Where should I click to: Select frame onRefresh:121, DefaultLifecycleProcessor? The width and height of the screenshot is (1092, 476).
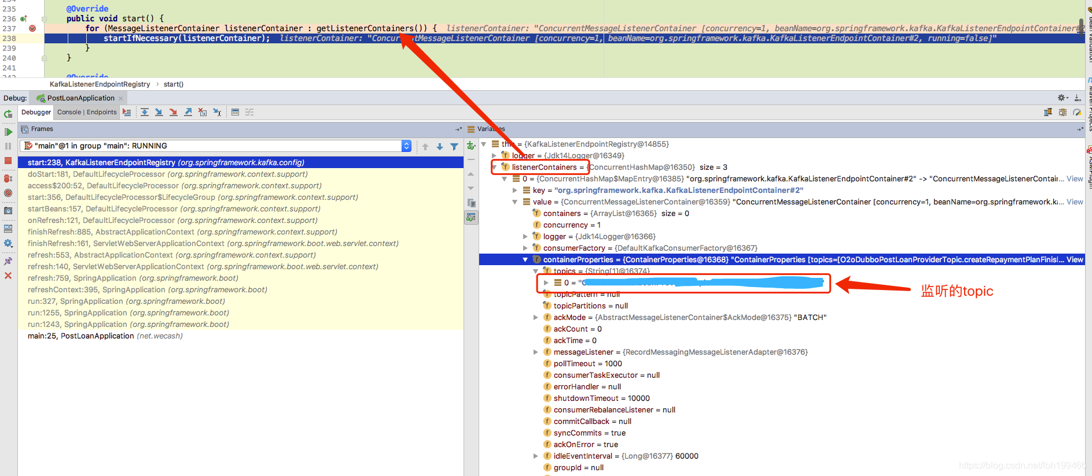click(241, 221)
